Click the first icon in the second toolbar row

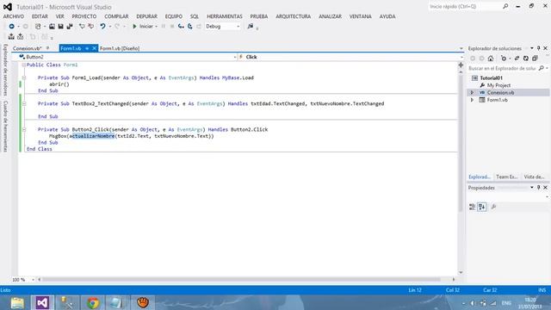pos(11,36)
